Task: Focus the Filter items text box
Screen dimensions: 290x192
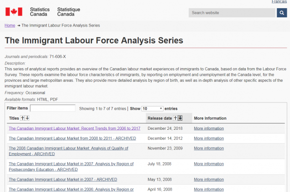Action: pyautogui.click(x=53, y=108)
